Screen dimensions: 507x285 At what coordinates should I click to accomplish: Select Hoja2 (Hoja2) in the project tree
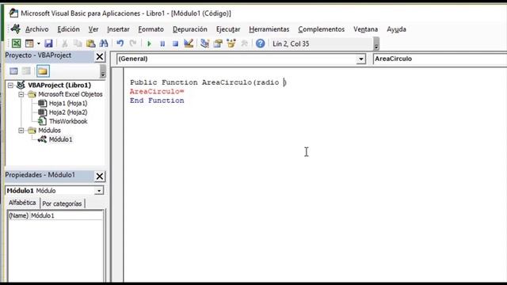point(68,112)
